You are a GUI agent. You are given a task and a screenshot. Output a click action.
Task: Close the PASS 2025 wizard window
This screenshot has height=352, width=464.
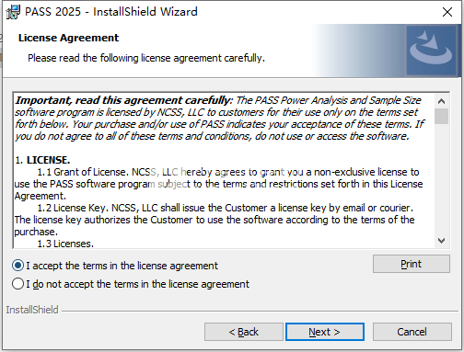(x=447, y=12)
